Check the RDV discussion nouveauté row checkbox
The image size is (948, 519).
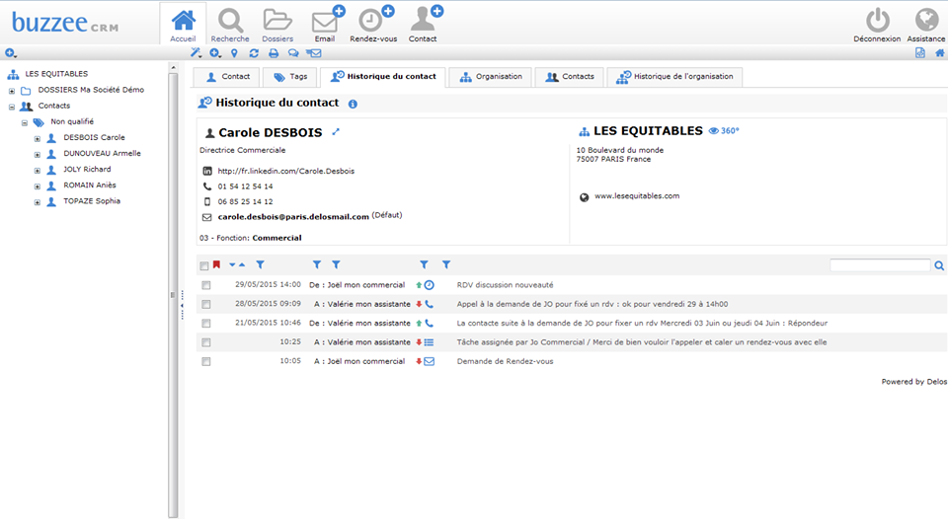[206, 285]
